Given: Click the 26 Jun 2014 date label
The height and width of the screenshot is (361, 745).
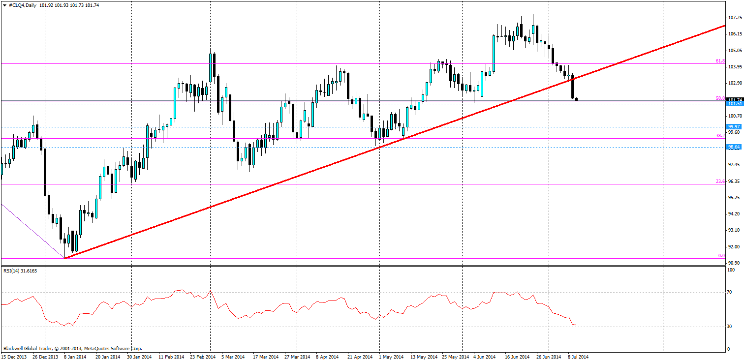Looking at the screenshot, I should pos(549,357).
